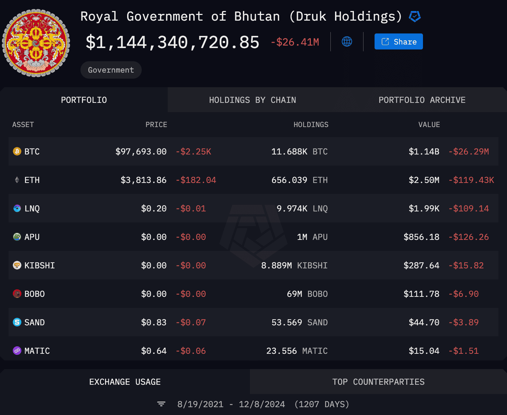Screen dimensions: 507x415
Task: Click the $287.64 KIBSHI value
Action: click(422, 266)
